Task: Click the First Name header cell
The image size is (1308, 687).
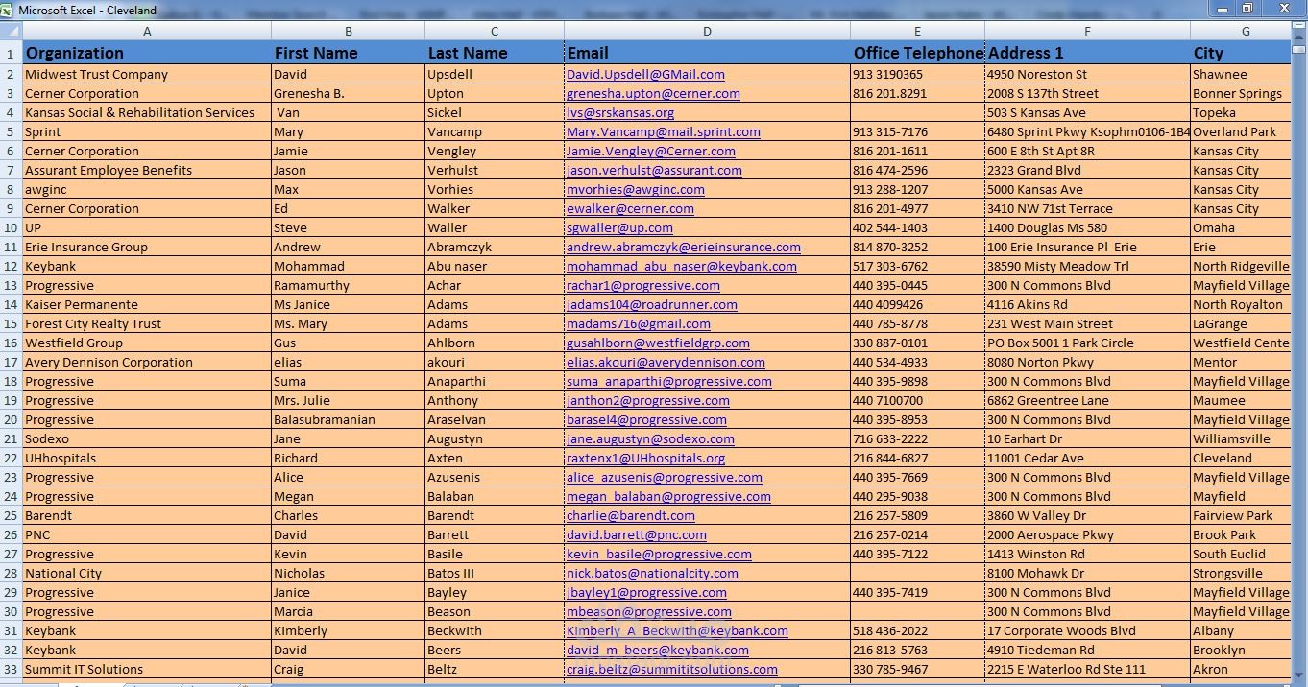Action: (348, 53)
